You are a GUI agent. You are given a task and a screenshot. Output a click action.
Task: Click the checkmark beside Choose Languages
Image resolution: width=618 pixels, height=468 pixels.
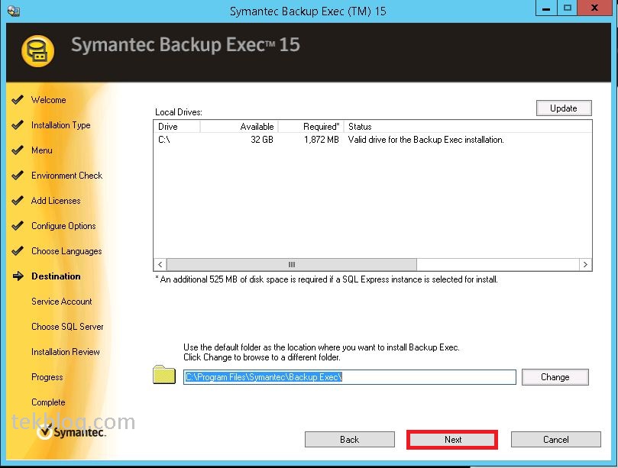coord(18,250)
